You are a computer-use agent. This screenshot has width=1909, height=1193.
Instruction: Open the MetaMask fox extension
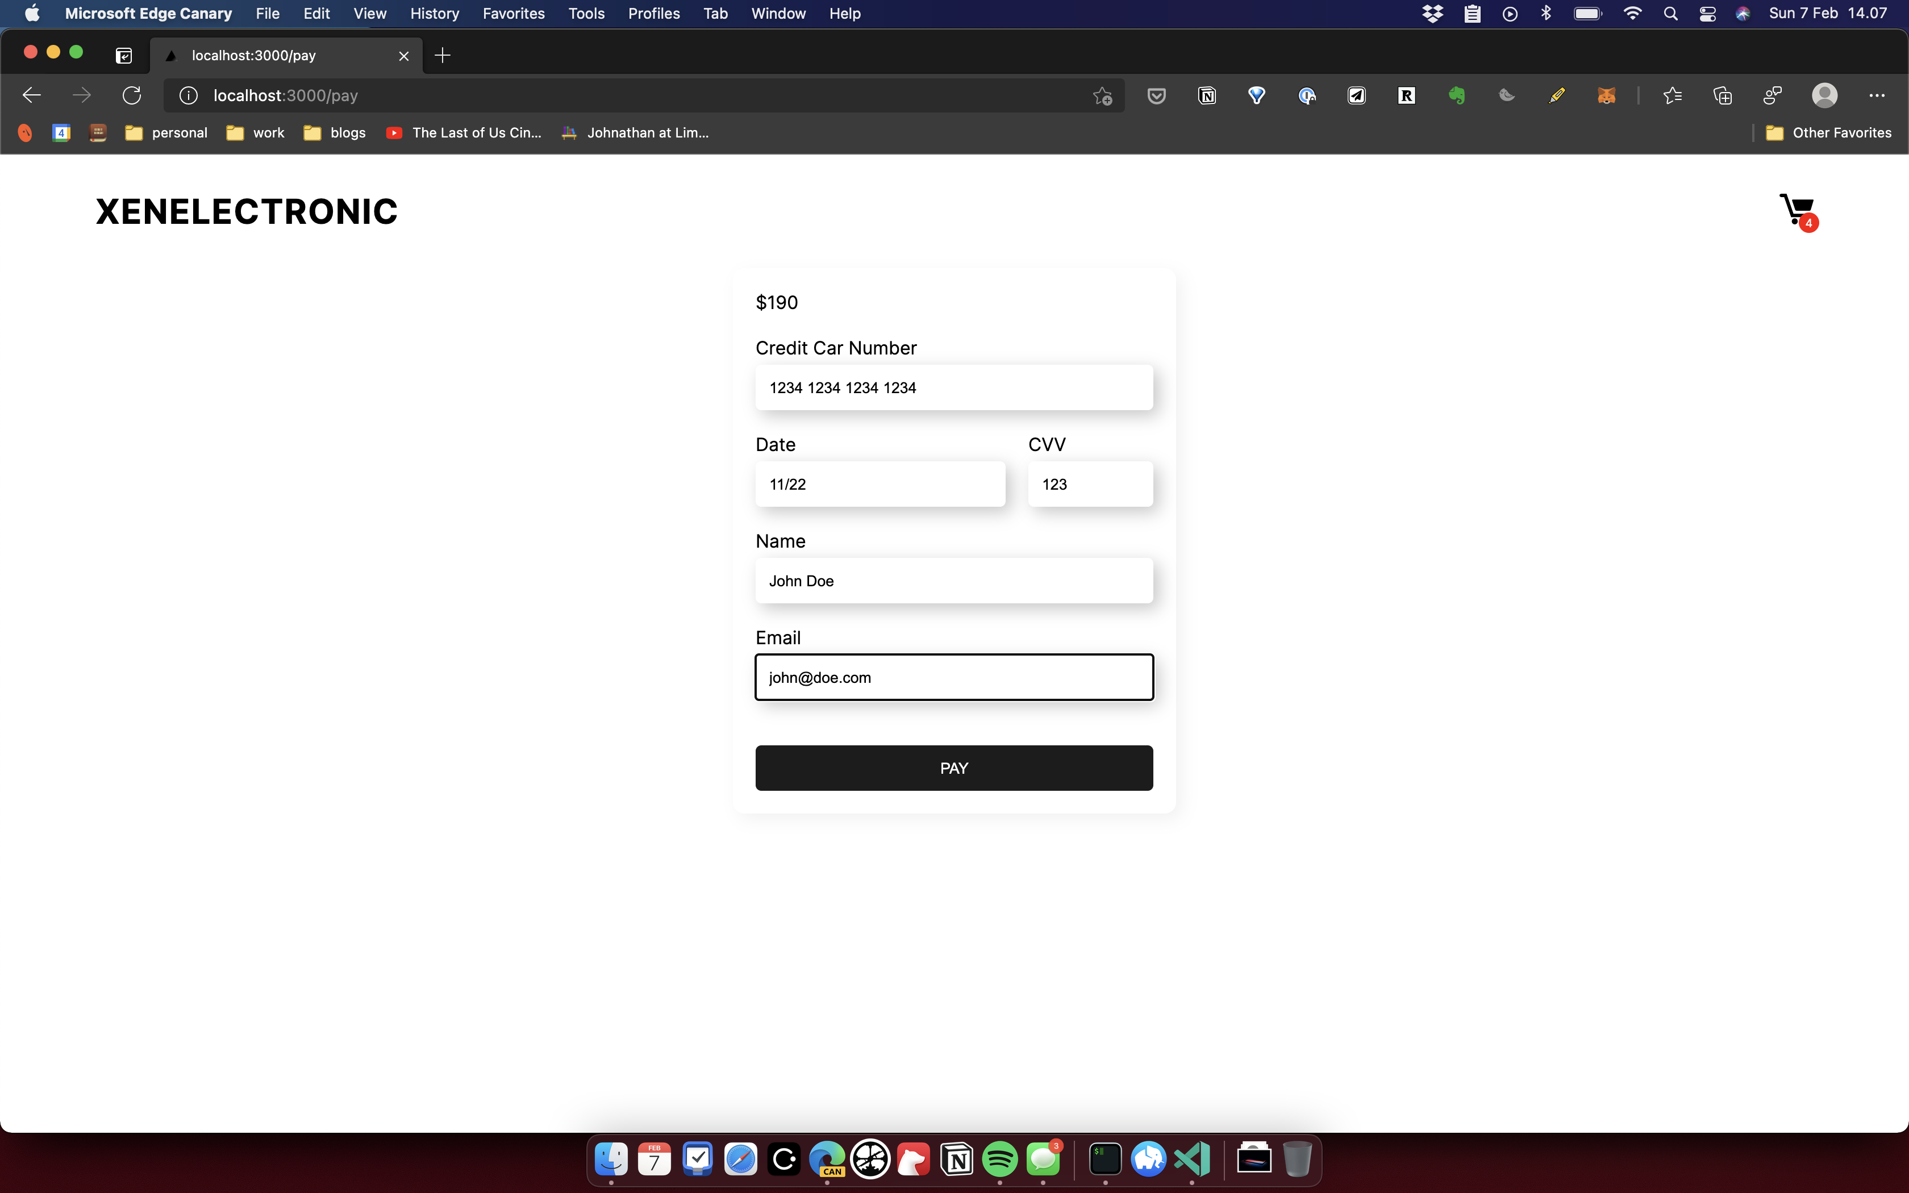[x=1606, y=95]
